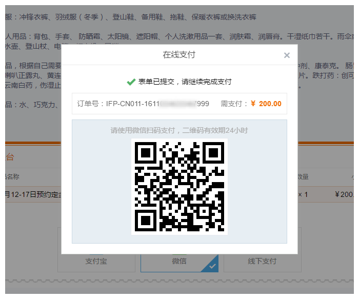Click the clothing list line 冲锋衣裤、羽绒服

(130, 17)
